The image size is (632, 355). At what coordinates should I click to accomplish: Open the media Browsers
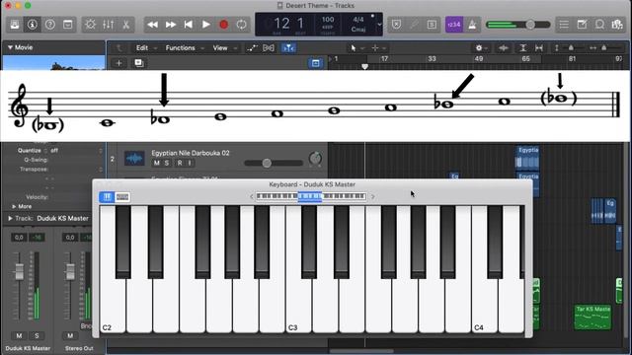coord(617,25)
